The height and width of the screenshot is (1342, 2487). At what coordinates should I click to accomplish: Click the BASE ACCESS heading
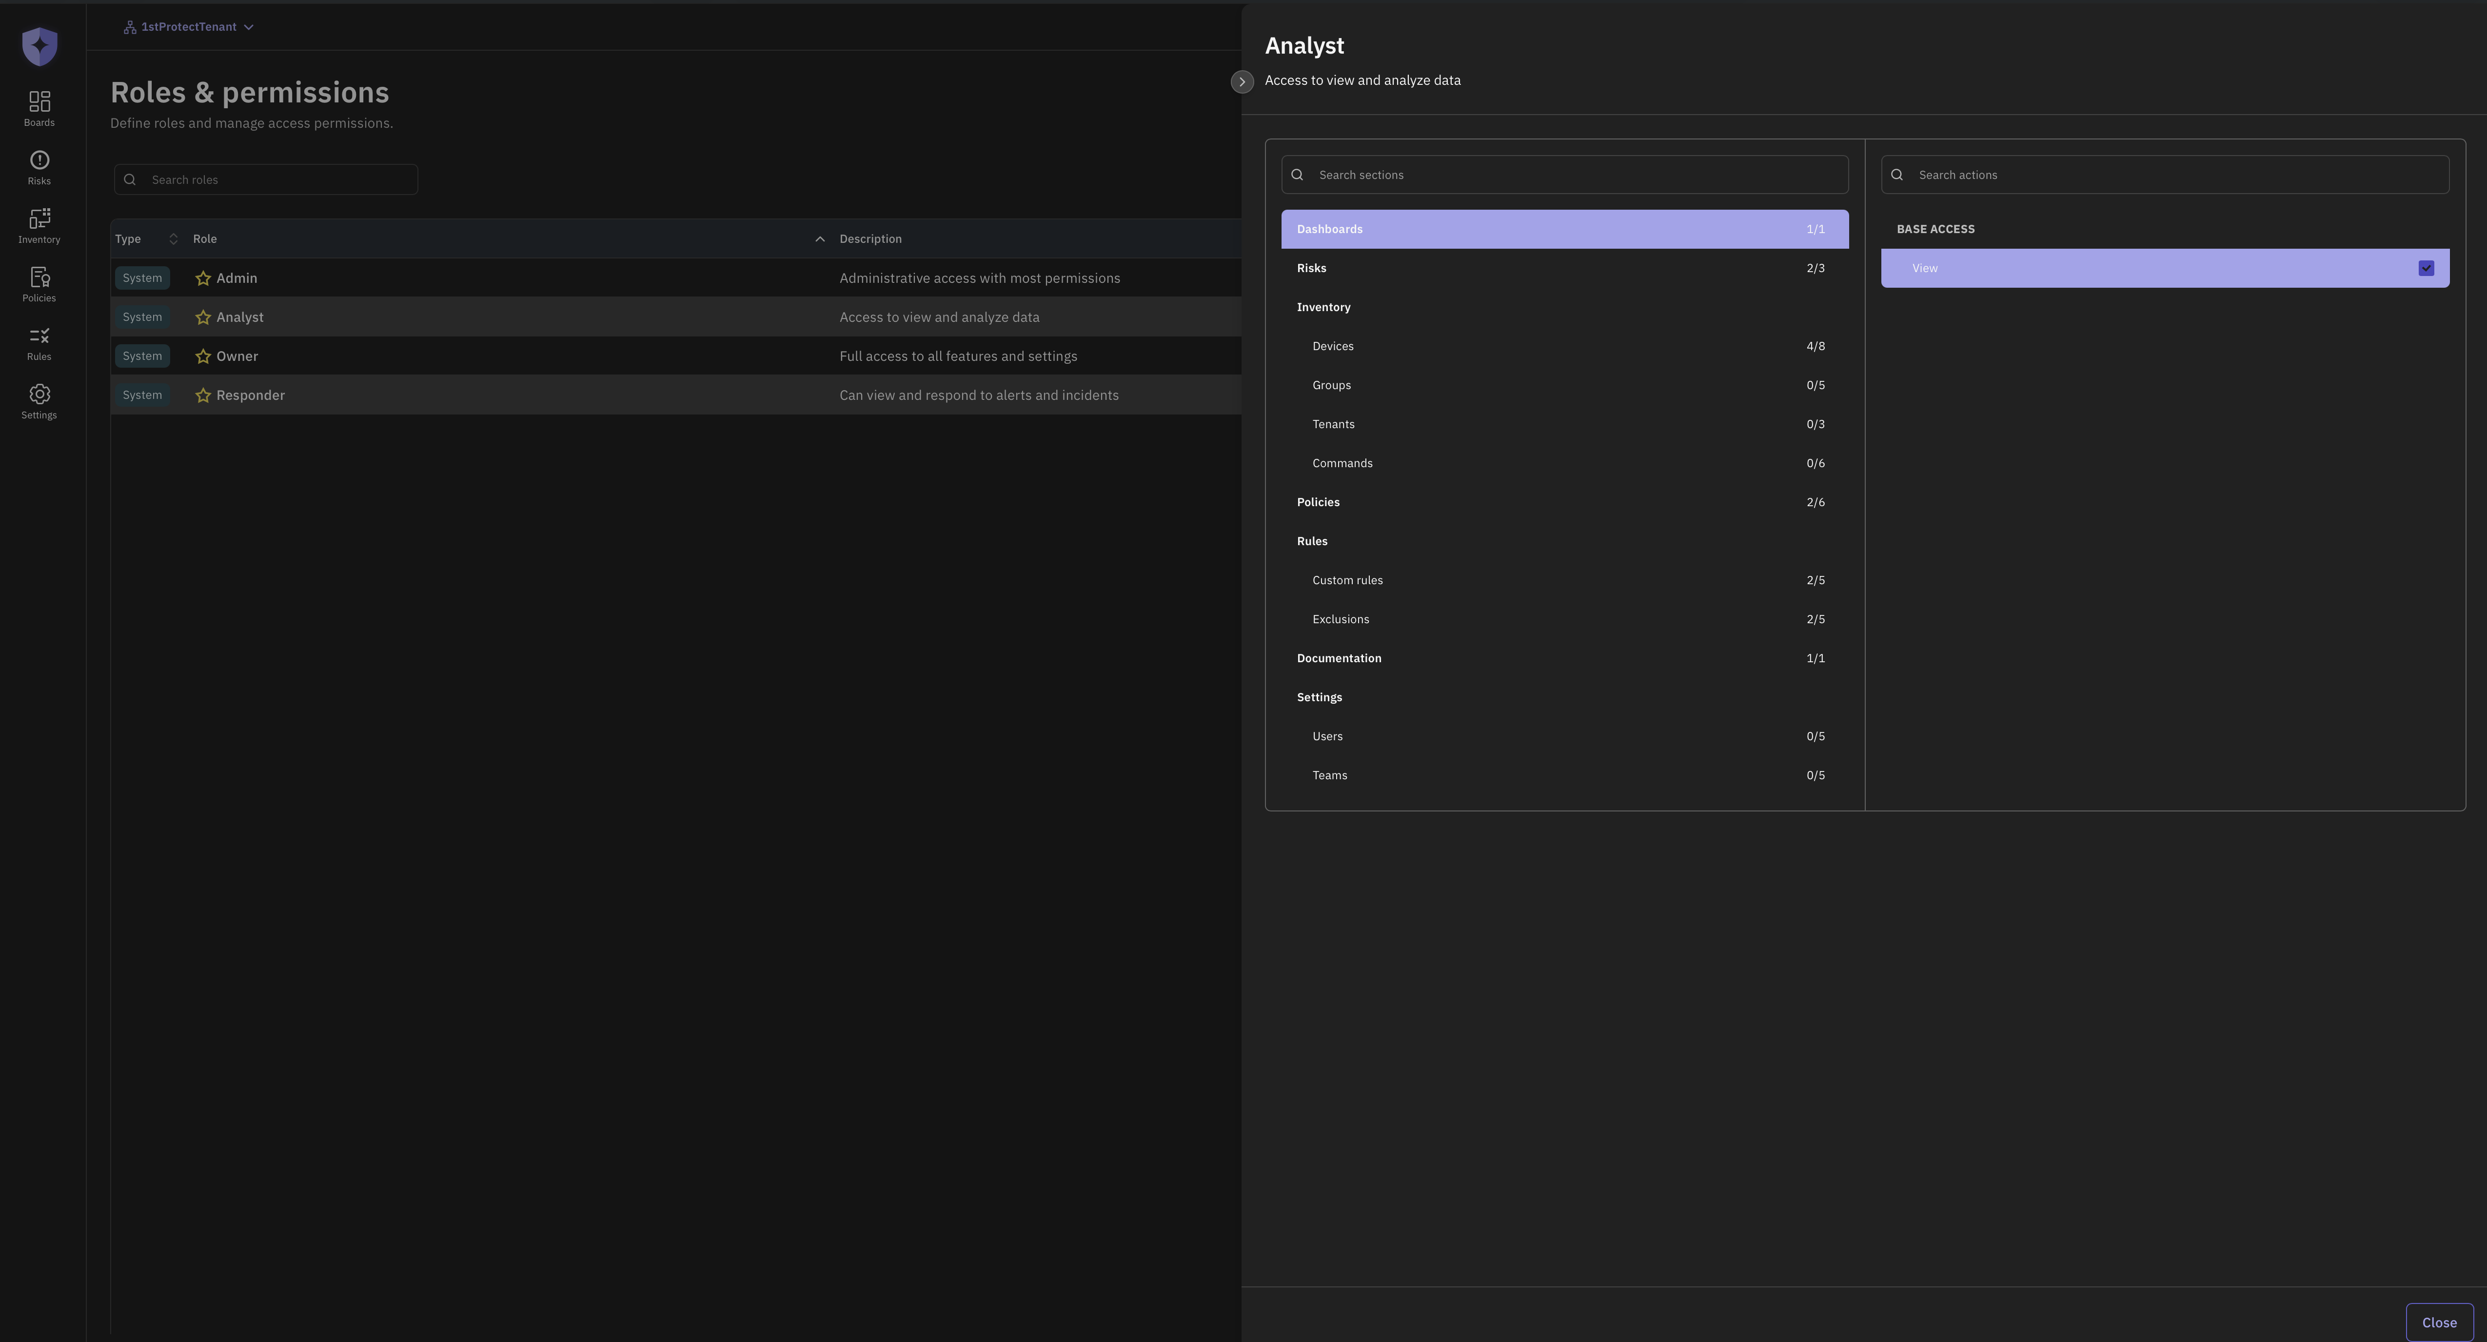tap(1935, 229)
